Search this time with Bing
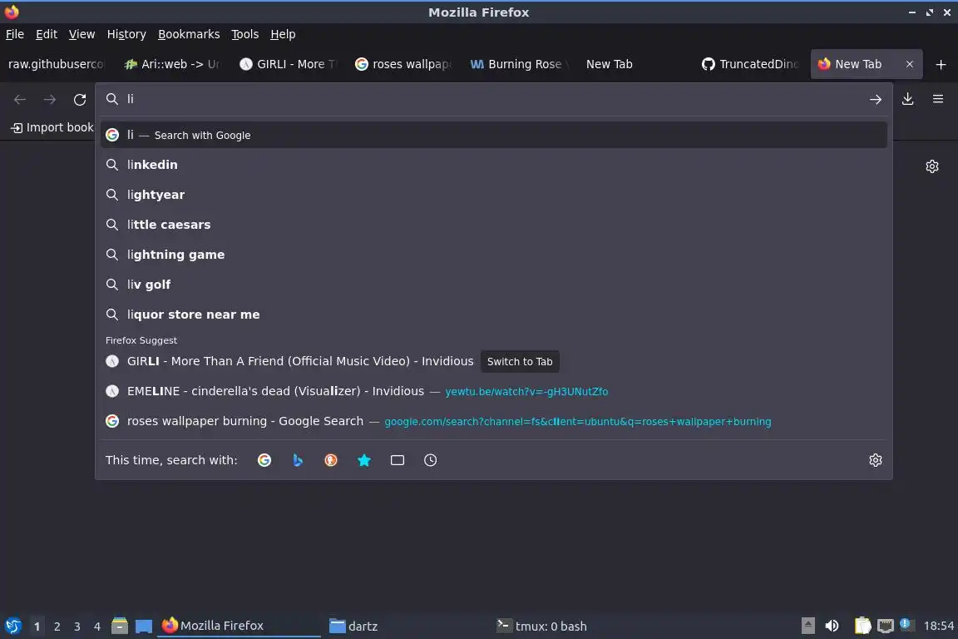Screen dimensions: 958x639 pos(298,460)
